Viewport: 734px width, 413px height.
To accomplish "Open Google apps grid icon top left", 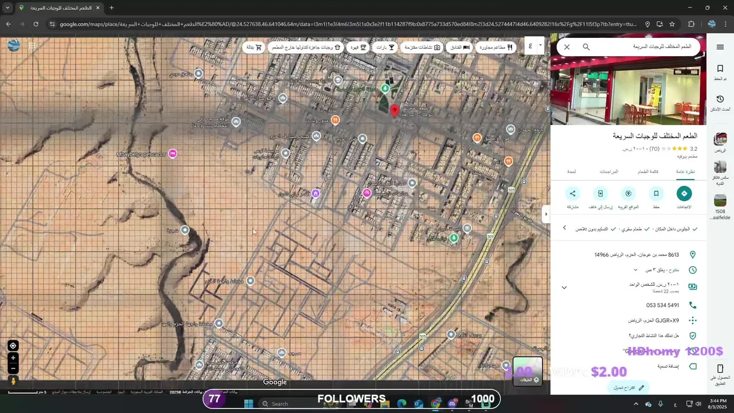I will [32, 46].
